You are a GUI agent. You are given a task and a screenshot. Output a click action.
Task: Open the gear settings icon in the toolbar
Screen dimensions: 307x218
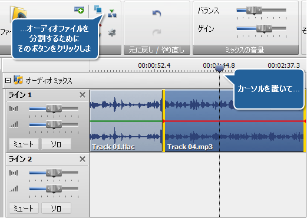(112, 32)
